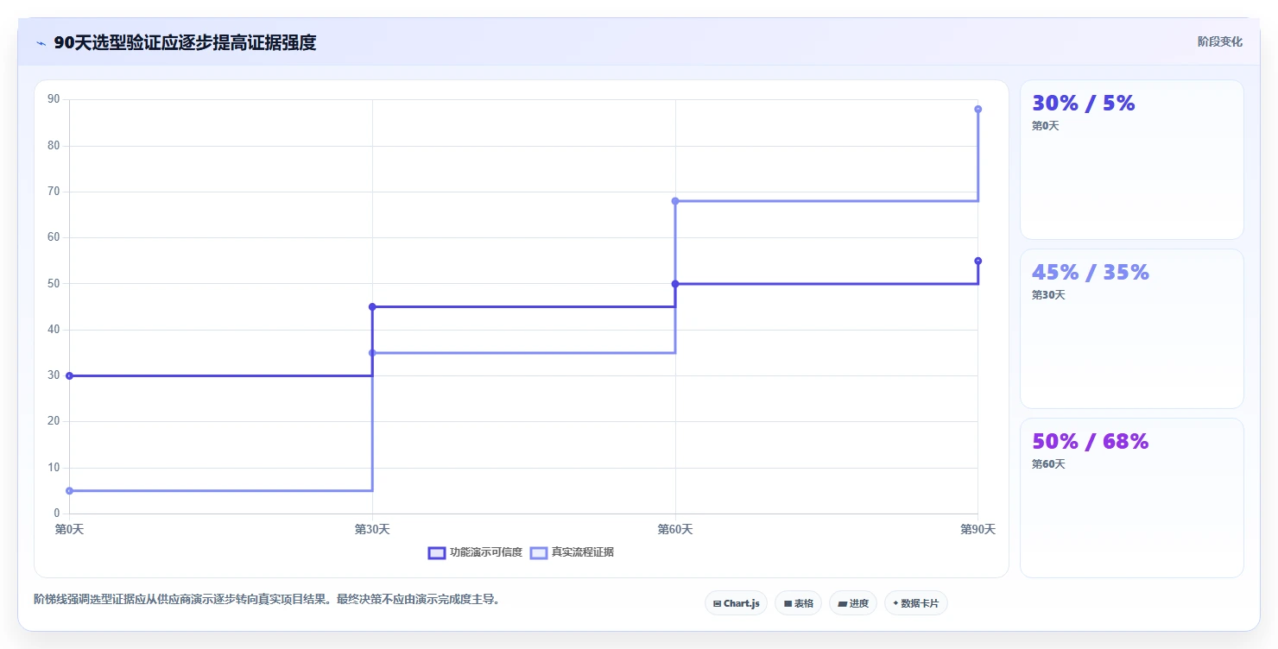Screen dimensions: 1278x649
Task: Click the title 90天选型验证应逐步提高证据强度
Action: 185,42
